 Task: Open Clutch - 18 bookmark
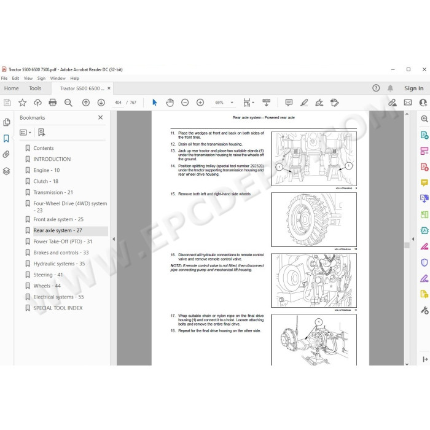46,182
